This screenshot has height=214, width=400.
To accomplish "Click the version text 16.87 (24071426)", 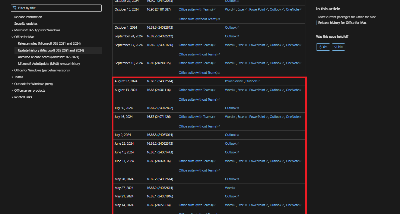I will tap(159, 117).
